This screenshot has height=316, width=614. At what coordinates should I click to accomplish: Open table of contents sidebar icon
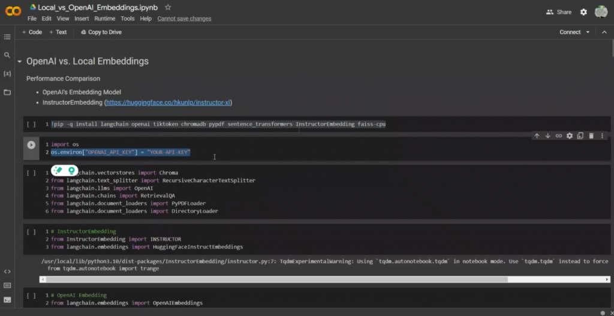[x=7, y=37]
